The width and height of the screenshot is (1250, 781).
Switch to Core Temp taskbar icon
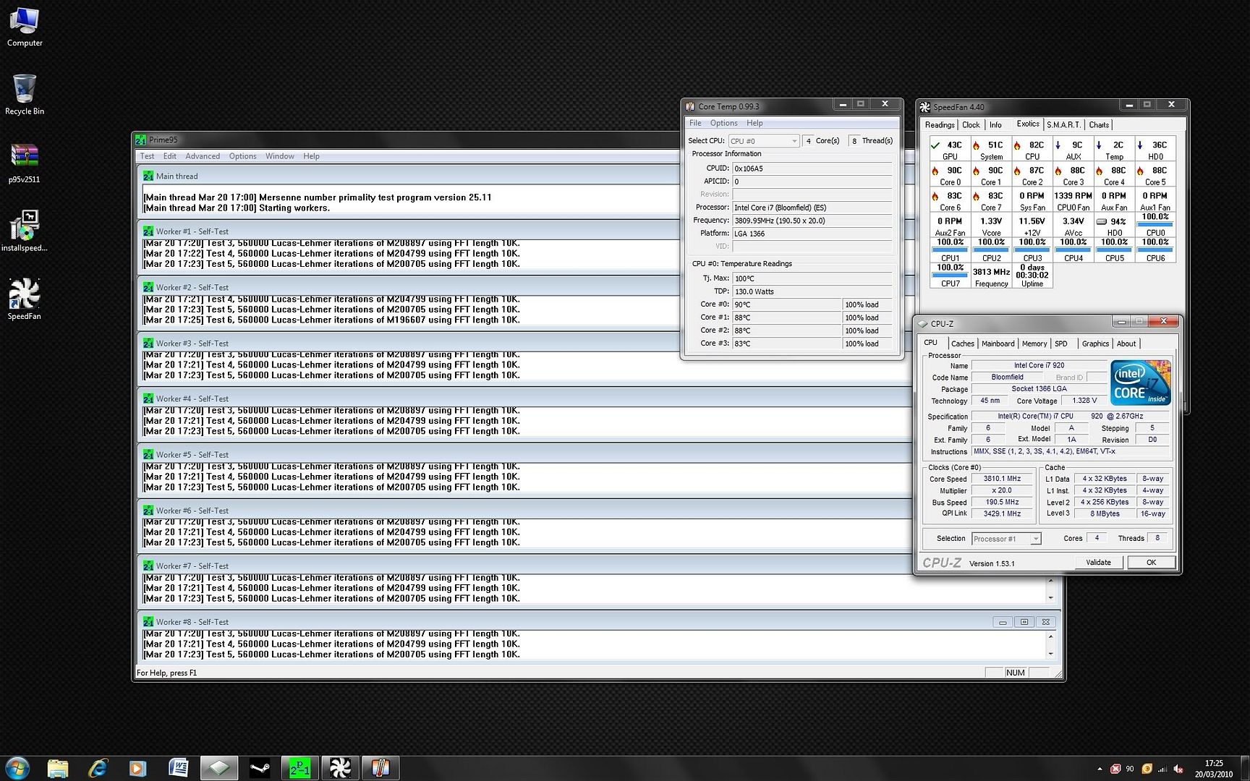tap(381, 768)
